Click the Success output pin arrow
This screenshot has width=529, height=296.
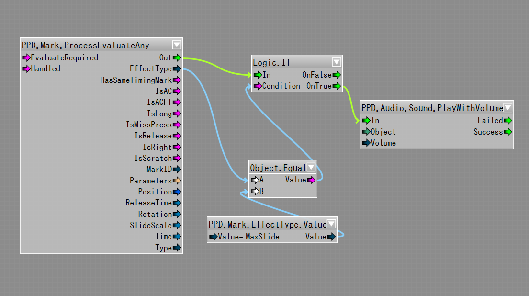click(507, 132)
